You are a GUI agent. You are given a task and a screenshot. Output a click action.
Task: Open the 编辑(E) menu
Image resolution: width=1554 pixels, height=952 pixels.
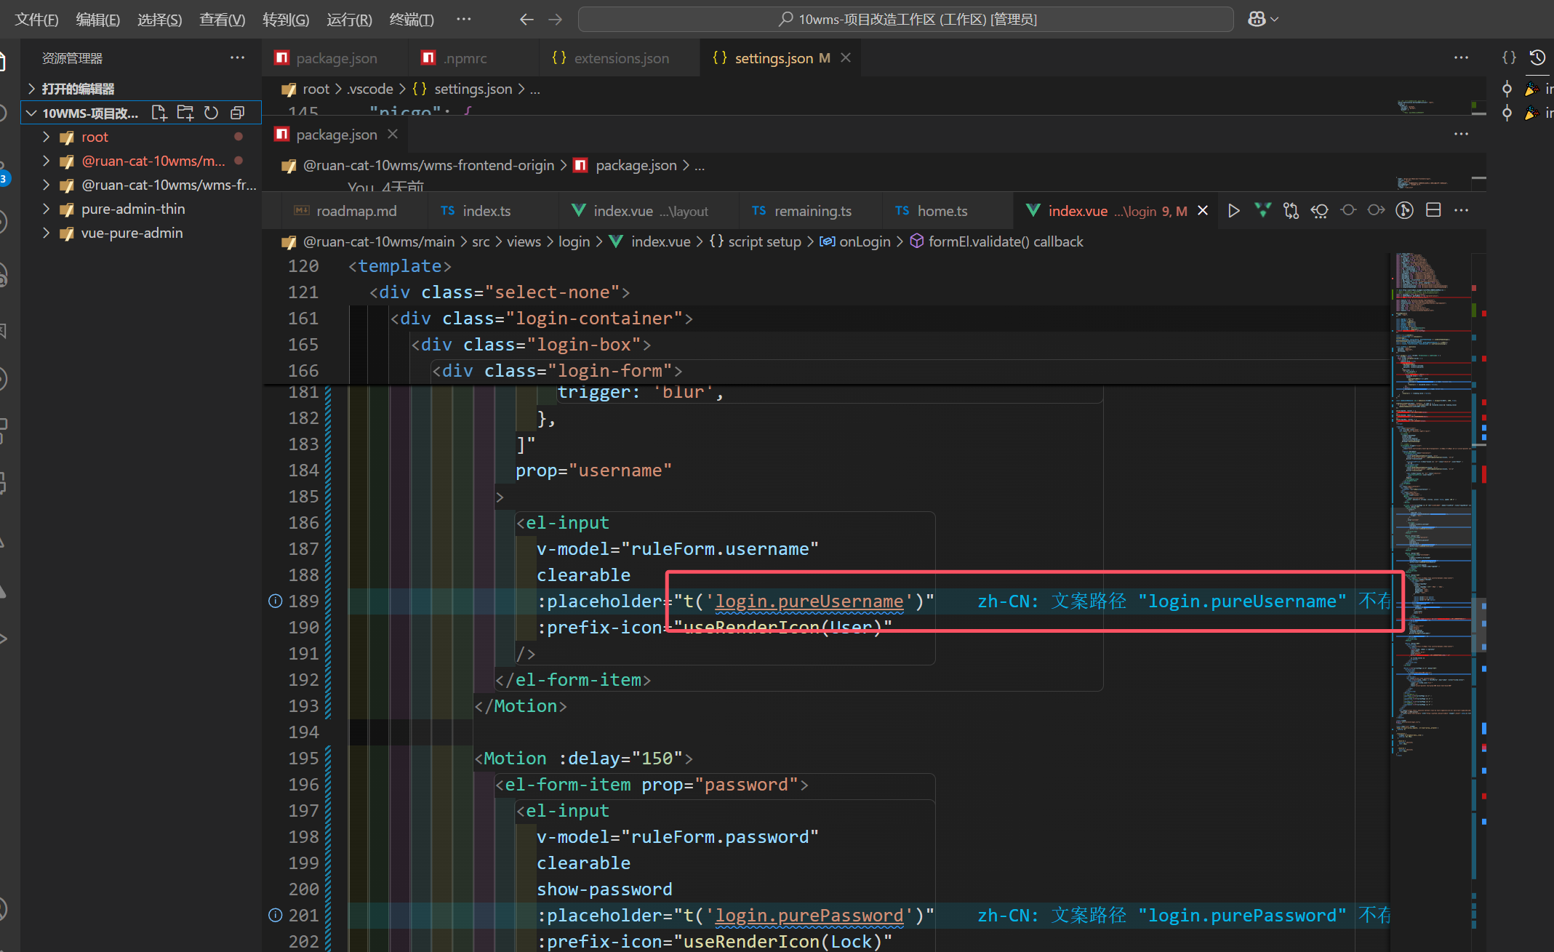pyautogui.click(x=98, y=20)
